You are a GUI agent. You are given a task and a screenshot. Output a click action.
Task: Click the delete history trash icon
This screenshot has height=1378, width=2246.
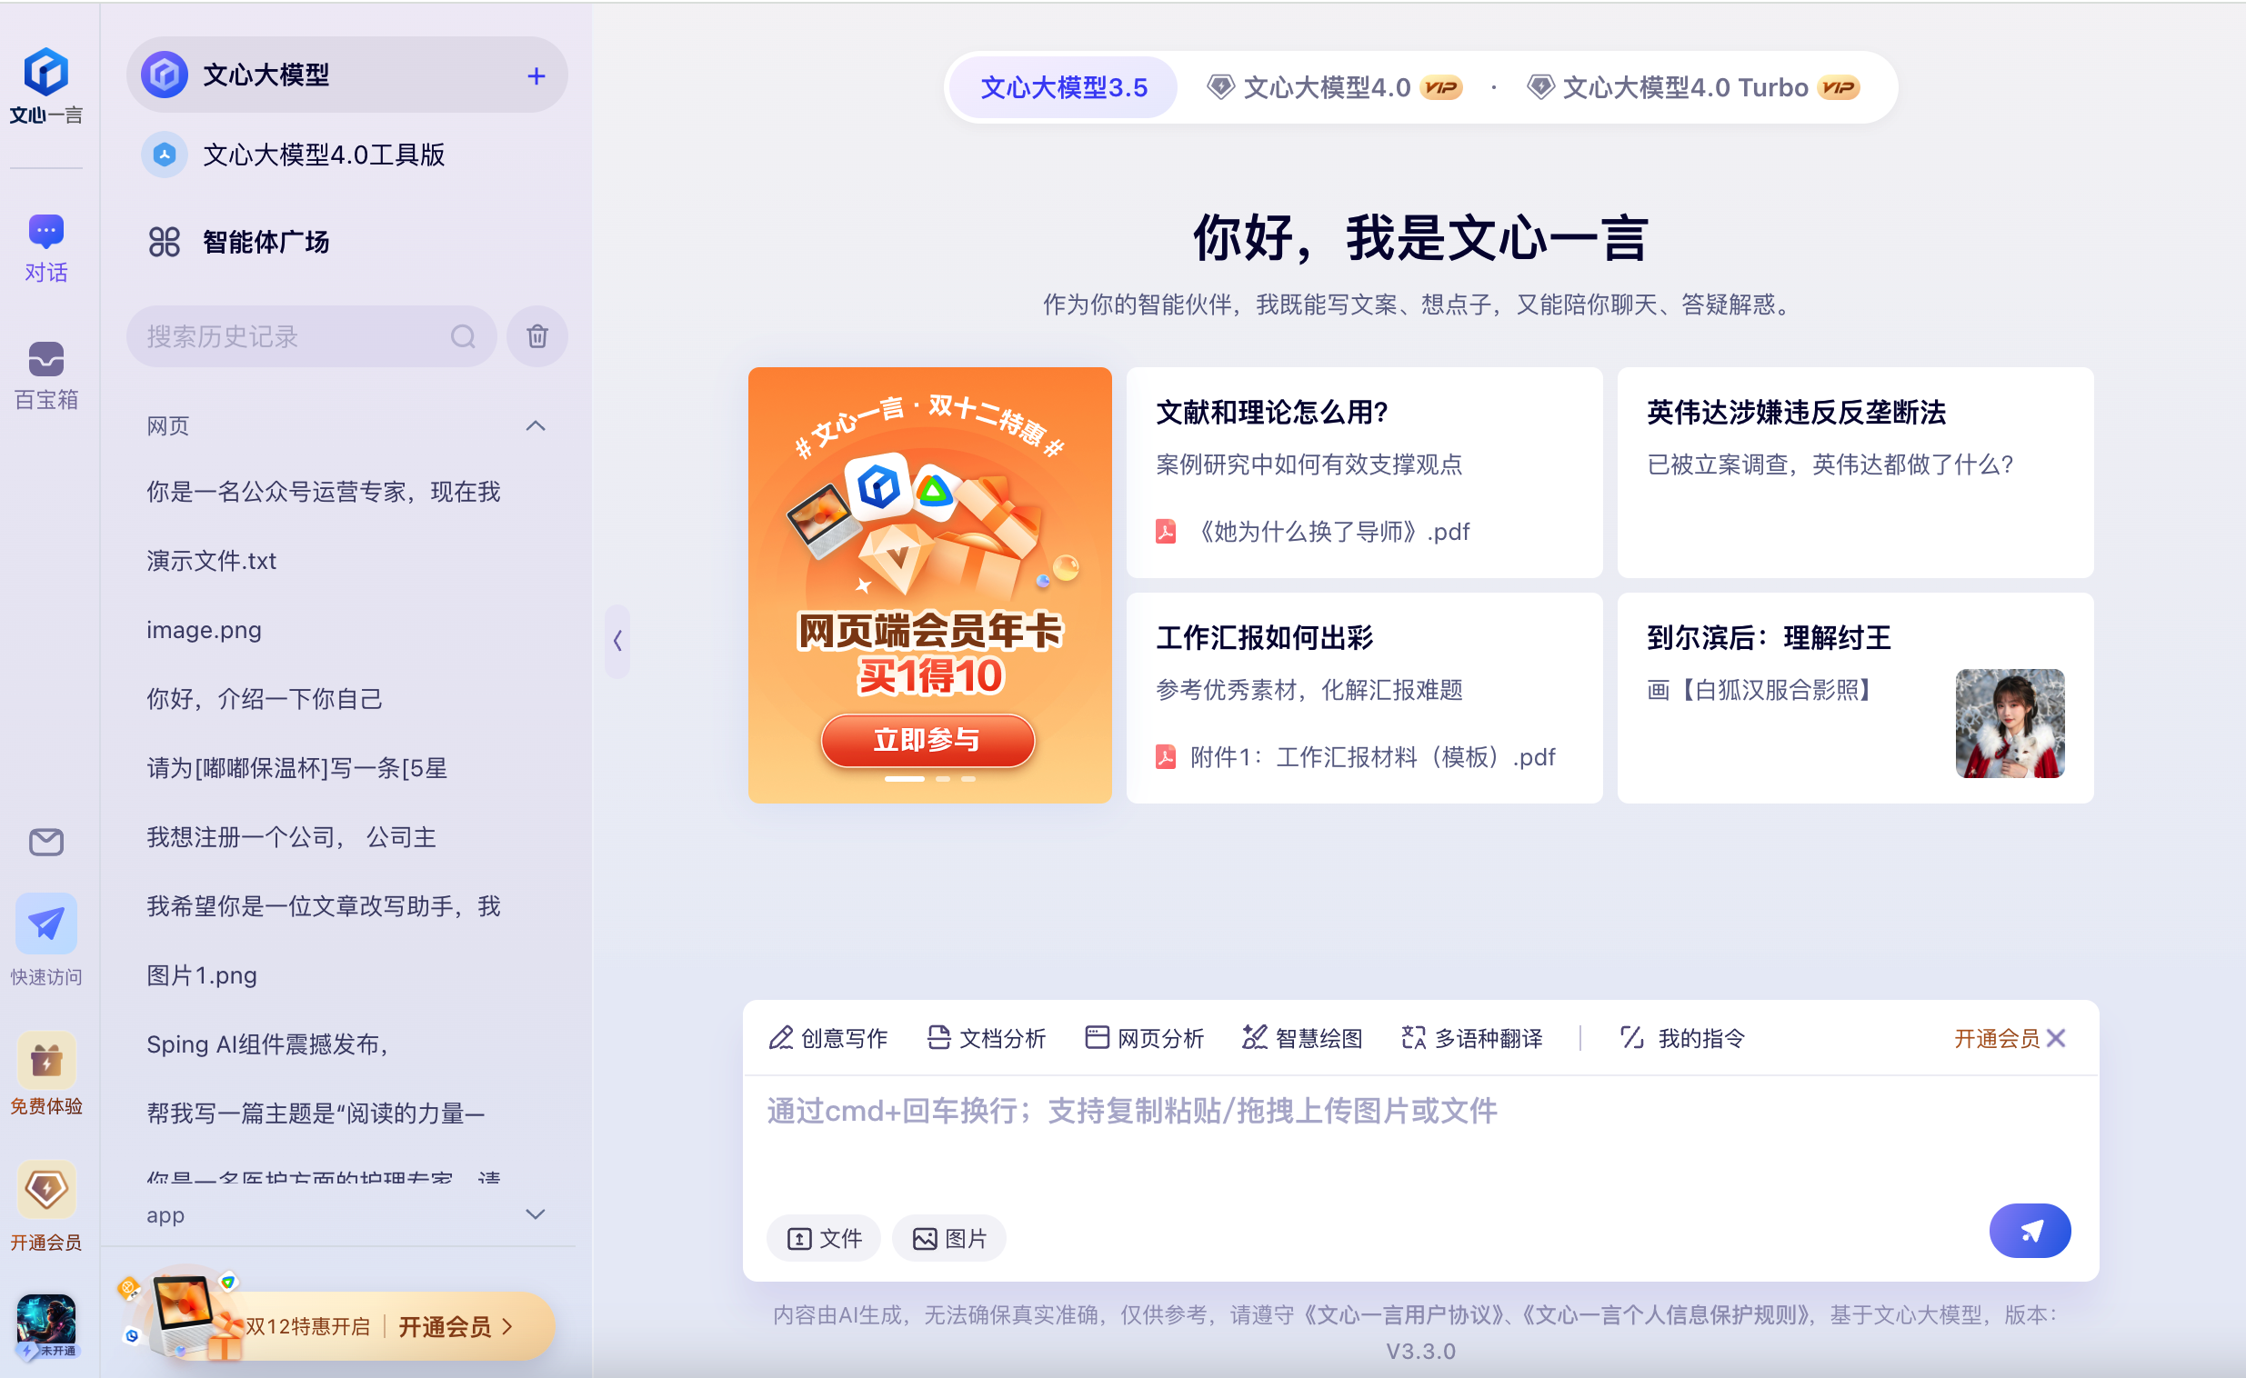pos(536,335)
